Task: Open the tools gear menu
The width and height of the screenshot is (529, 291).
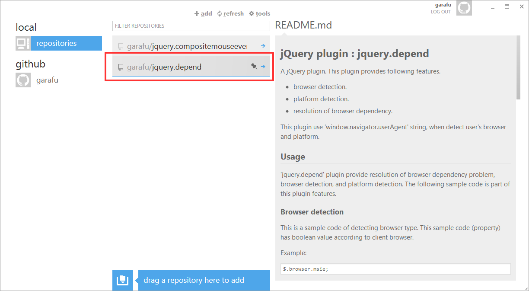Action: pyautogui.click(x=259, y=13)
